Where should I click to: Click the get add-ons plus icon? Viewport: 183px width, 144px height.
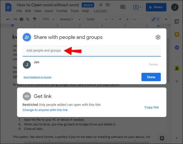point(177,81)
